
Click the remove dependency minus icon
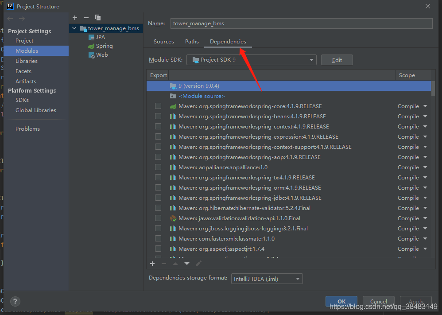(164, 264)
